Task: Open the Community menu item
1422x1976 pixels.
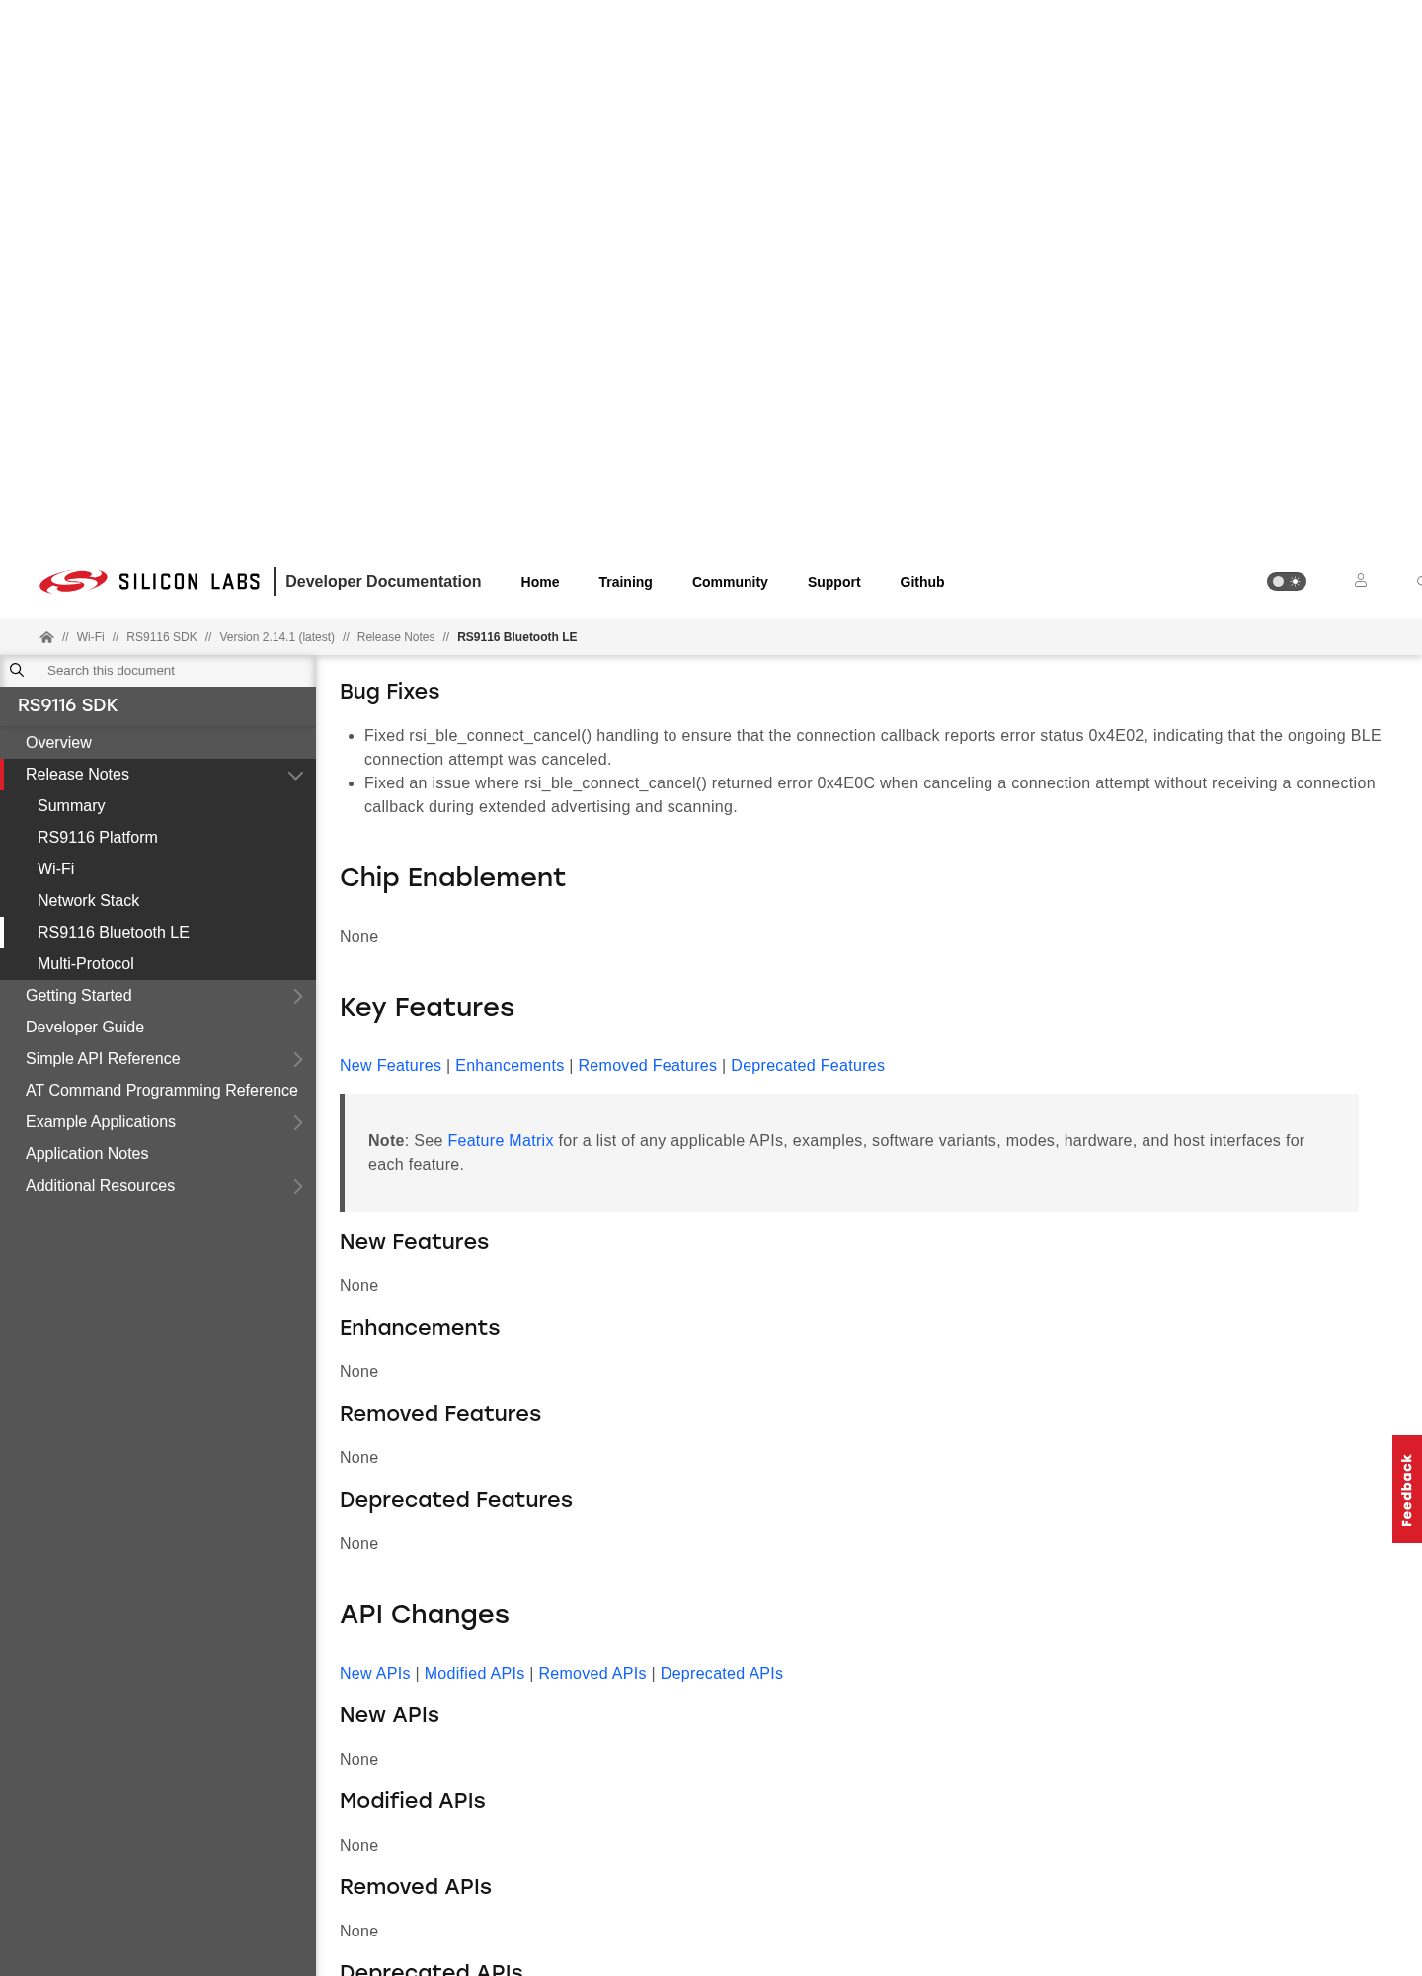Action: (730, 582)
